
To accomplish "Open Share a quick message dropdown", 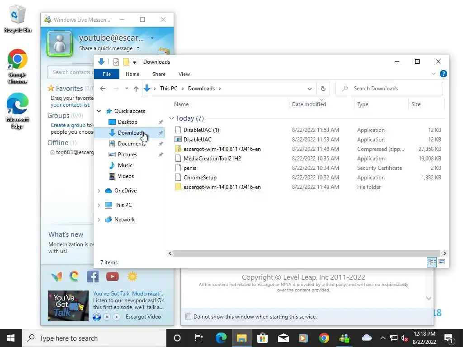I will tap(138, 48).
